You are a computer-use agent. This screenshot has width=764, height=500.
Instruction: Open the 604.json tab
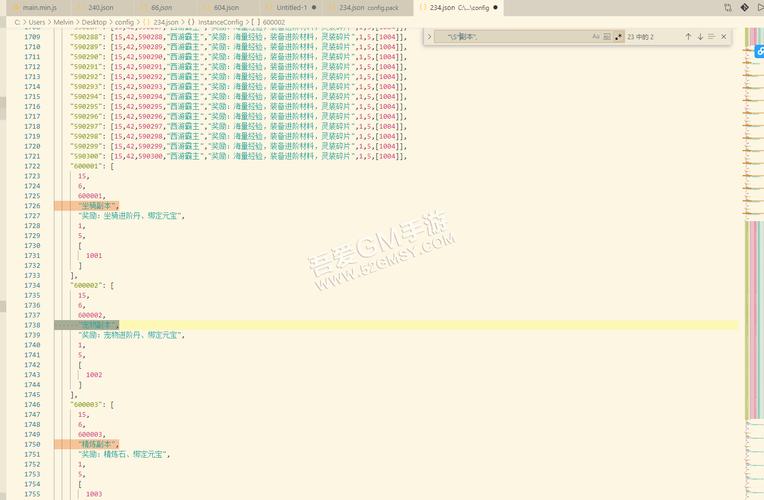point(226,8)
